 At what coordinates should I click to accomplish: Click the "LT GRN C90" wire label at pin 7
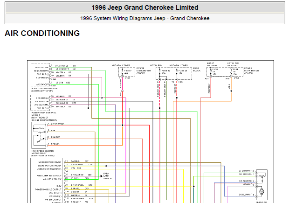(62, 83)
